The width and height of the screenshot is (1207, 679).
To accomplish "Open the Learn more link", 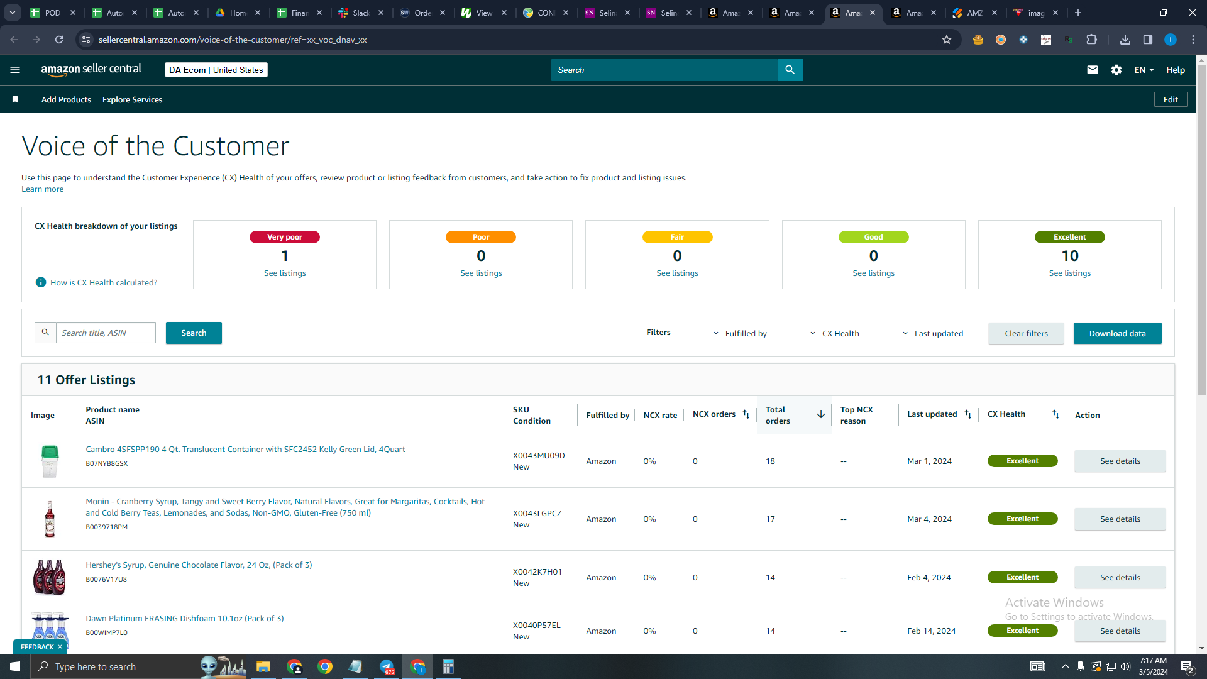I will pyautogui.click(x=42, y=189).
